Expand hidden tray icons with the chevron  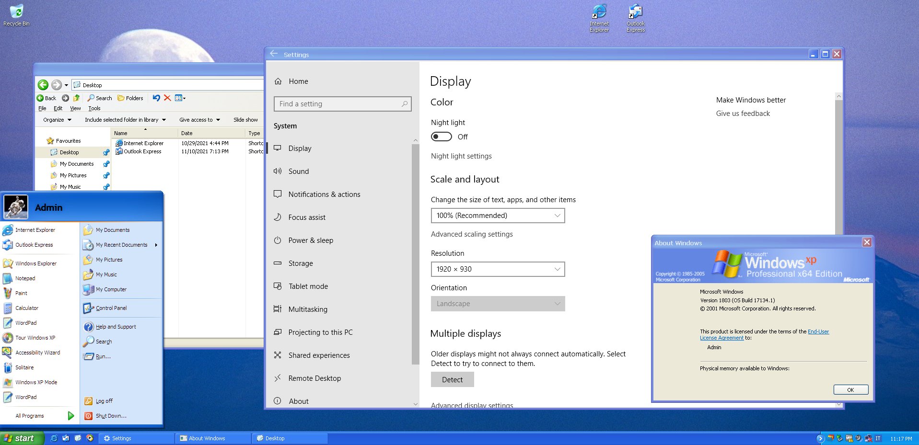pos(820,438)
